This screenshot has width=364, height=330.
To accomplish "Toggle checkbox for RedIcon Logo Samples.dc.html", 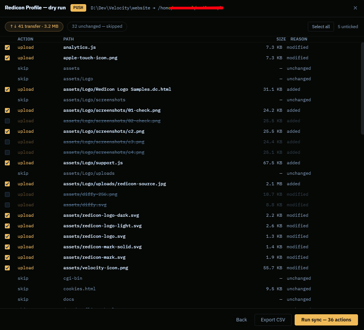I will (x=7, y=89).
